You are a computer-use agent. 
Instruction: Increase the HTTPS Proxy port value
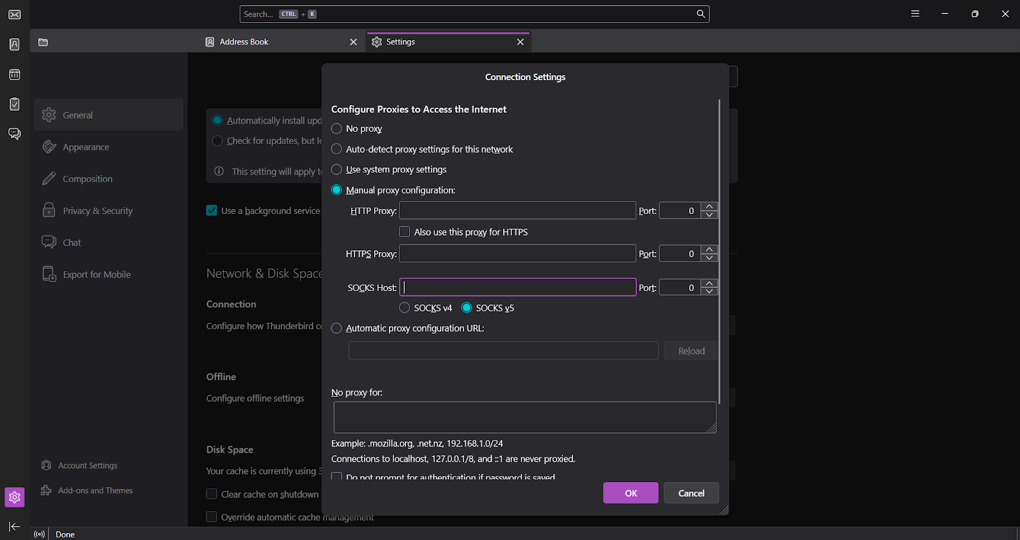[709, 250]
